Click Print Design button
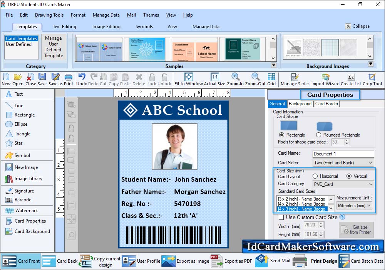This screenshot has width=385, height=270. pyautogui.click(x=315, y=261)
